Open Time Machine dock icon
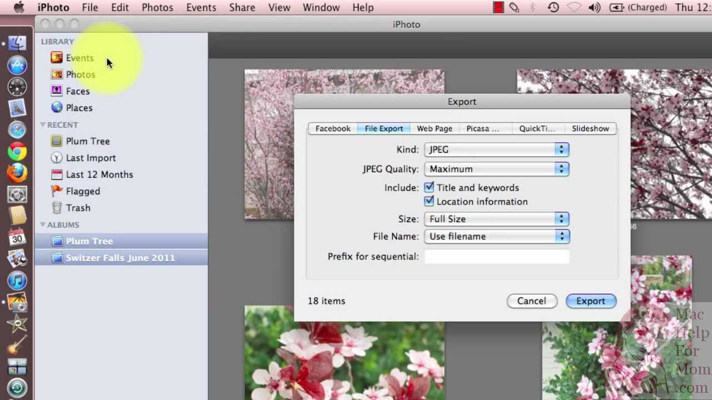Screen dimensions: 712x400 tap(17, 388)
